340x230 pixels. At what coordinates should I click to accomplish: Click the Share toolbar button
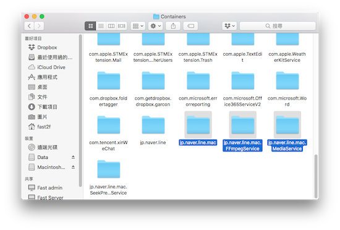pos(173,26)
